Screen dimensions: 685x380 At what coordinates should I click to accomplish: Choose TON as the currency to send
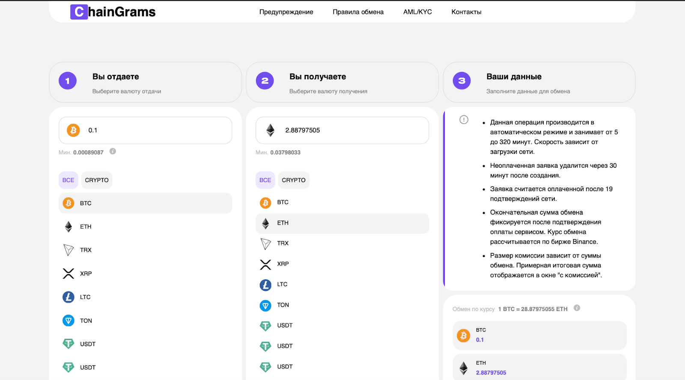86,320
